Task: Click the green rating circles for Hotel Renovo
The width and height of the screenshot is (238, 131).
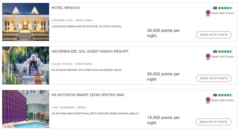Action: pyautogui.click(x=226, y=8)
